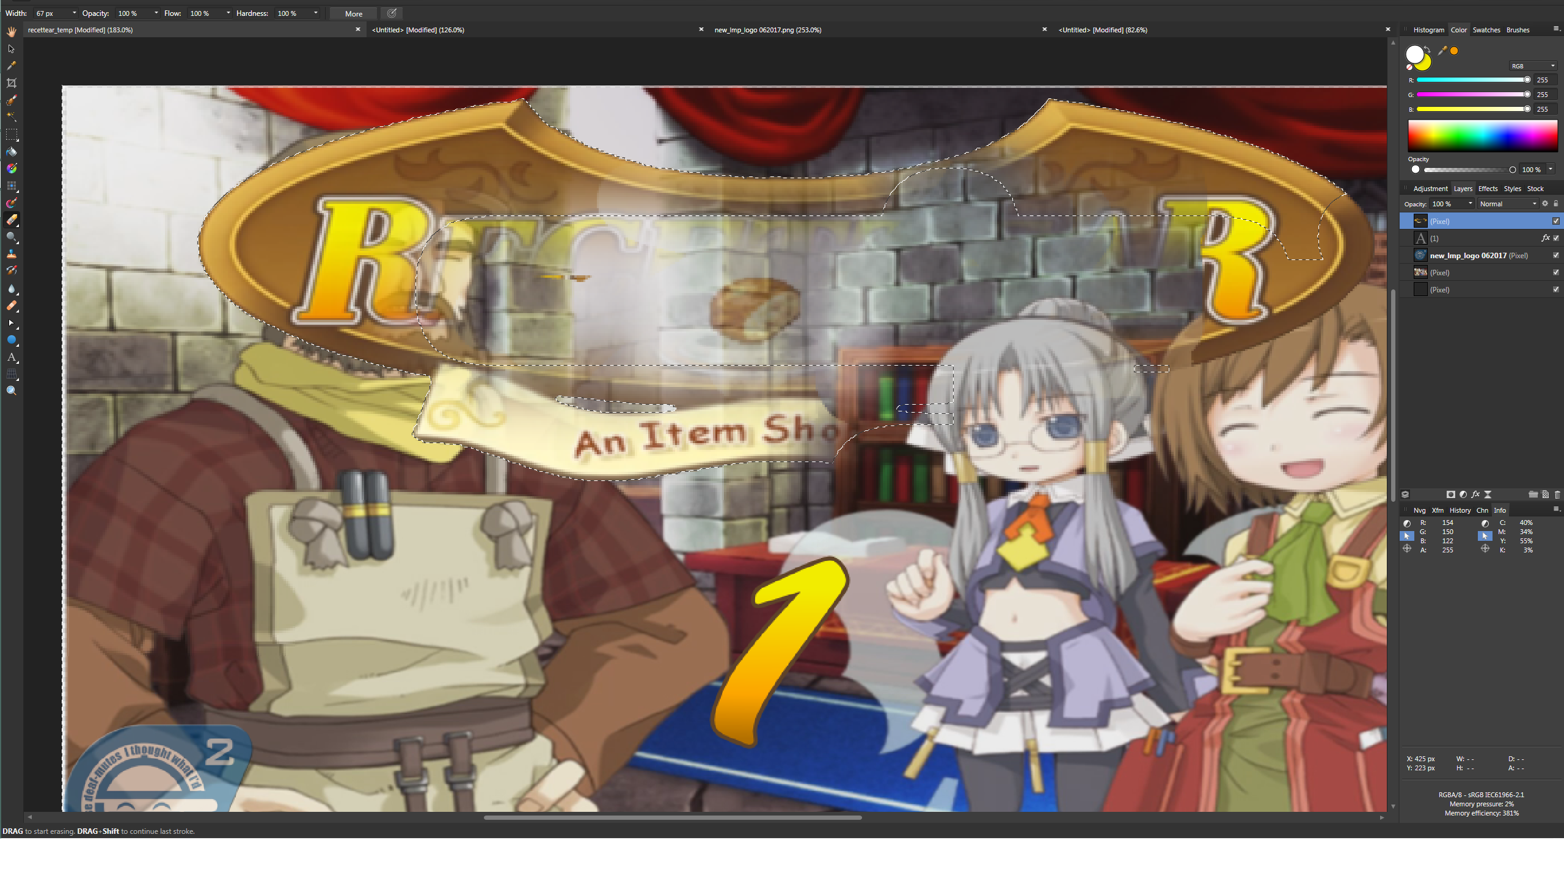Viewport: 1564px width, 879px height.
Task: Toggle visibility of bottom (Pixel) layer
Action: coord(1556,290)
